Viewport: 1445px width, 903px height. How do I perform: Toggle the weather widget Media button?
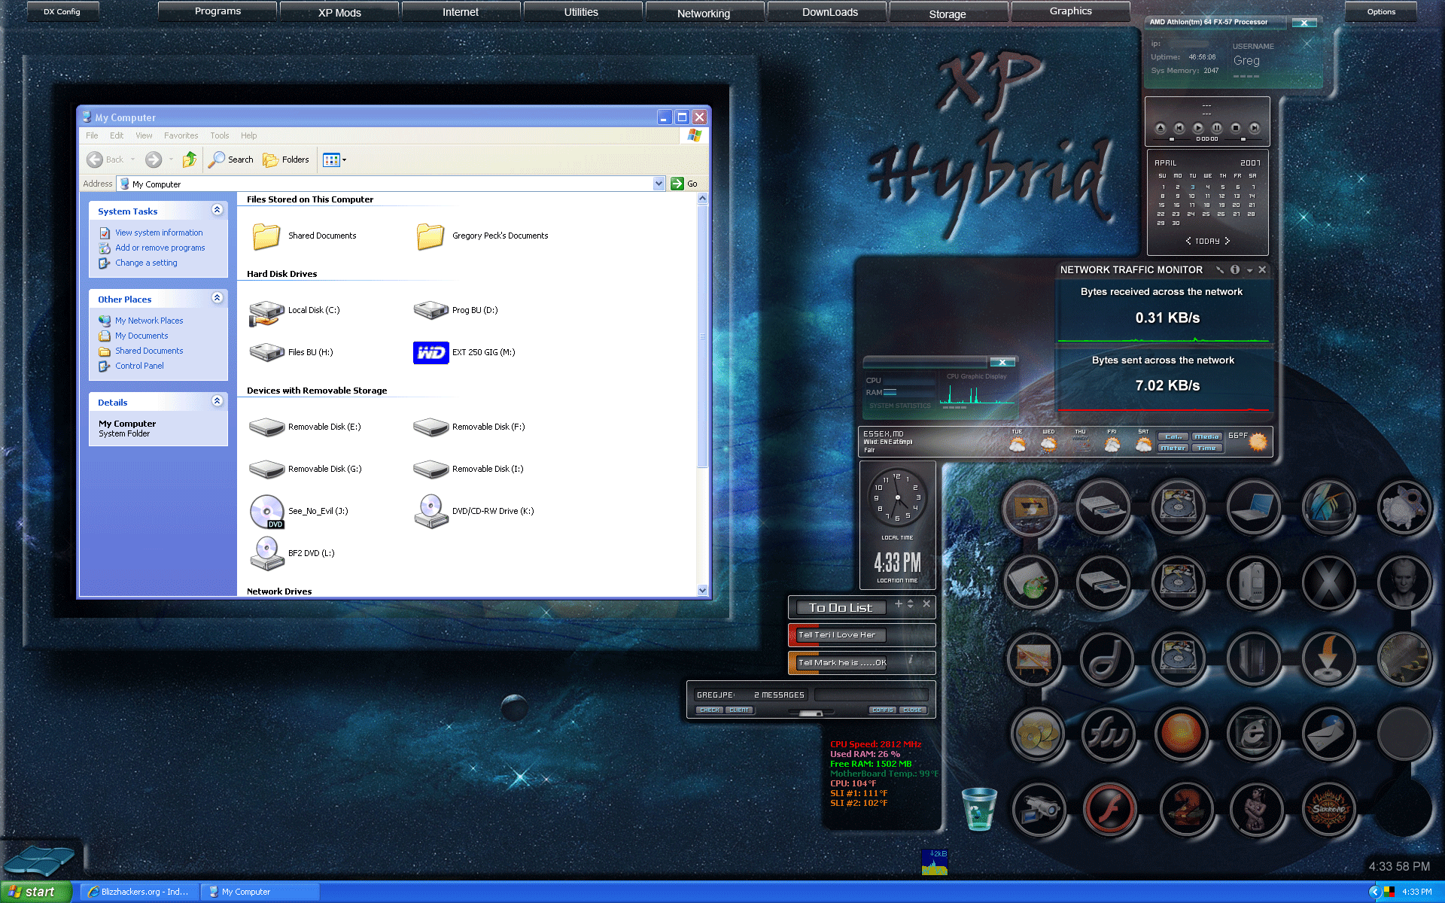point(1206,436)
